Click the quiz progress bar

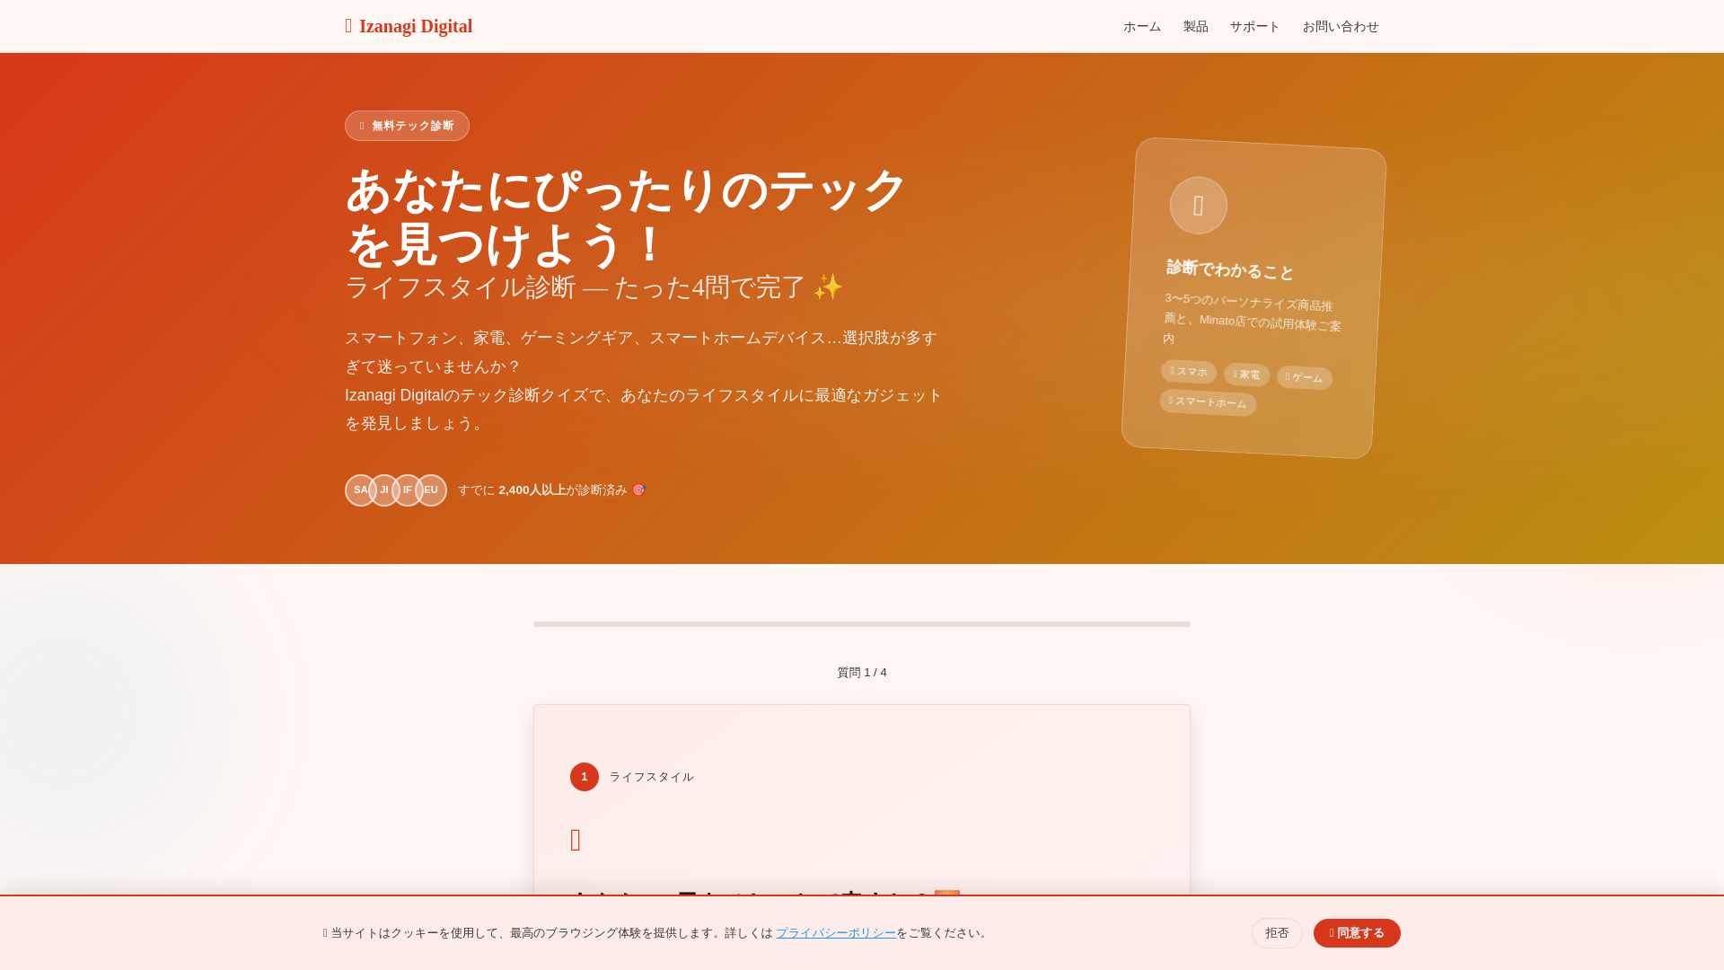(862, 624)
